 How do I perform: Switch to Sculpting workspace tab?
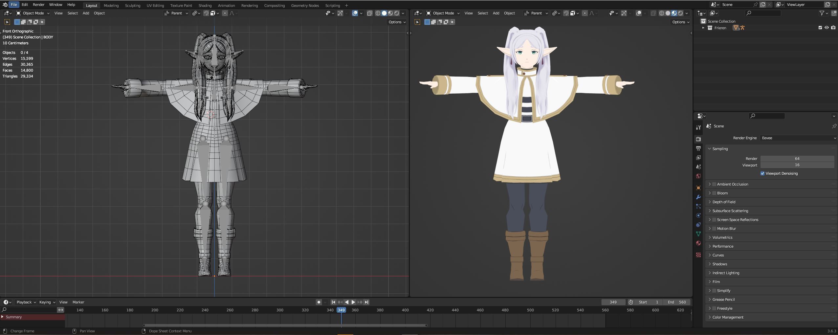pos(132,6)
